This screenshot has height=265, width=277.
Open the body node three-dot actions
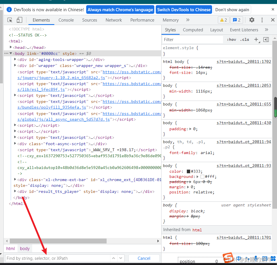pyautogui.click(x=6, y=53)
